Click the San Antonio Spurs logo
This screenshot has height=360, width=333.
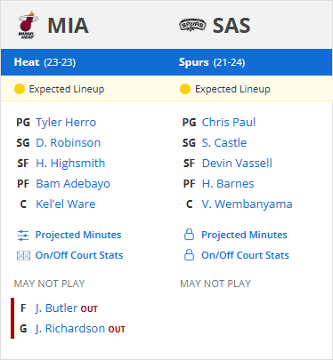pyautogui.click(x=192, y=26)
